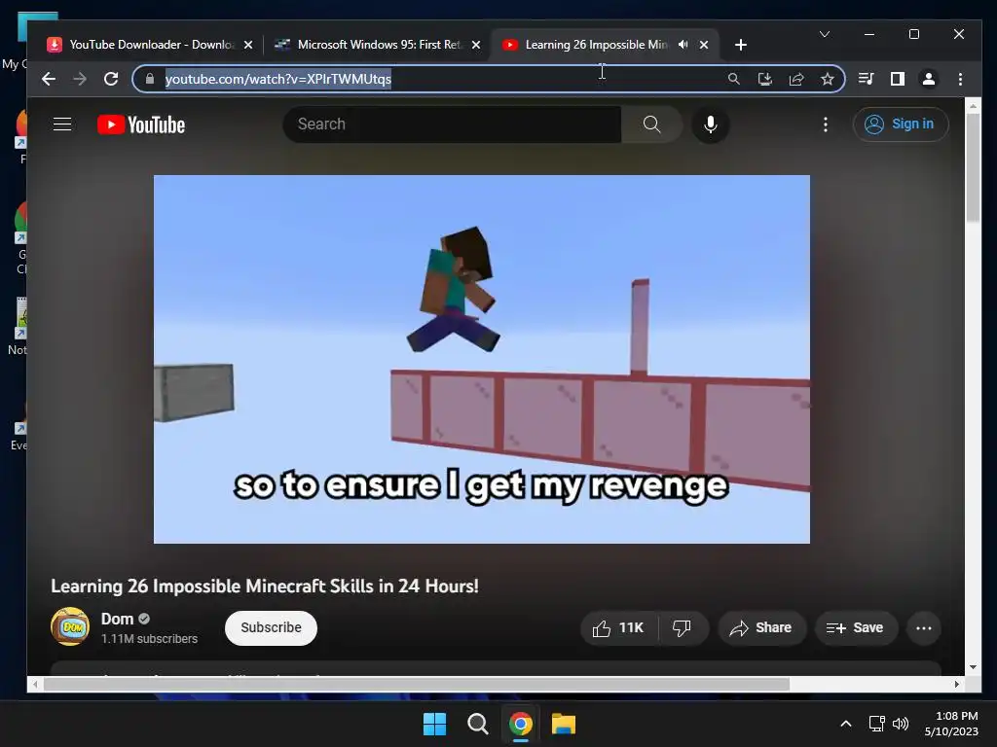
Task: Click the horizontal scrollbar
Action: point(417,684)
